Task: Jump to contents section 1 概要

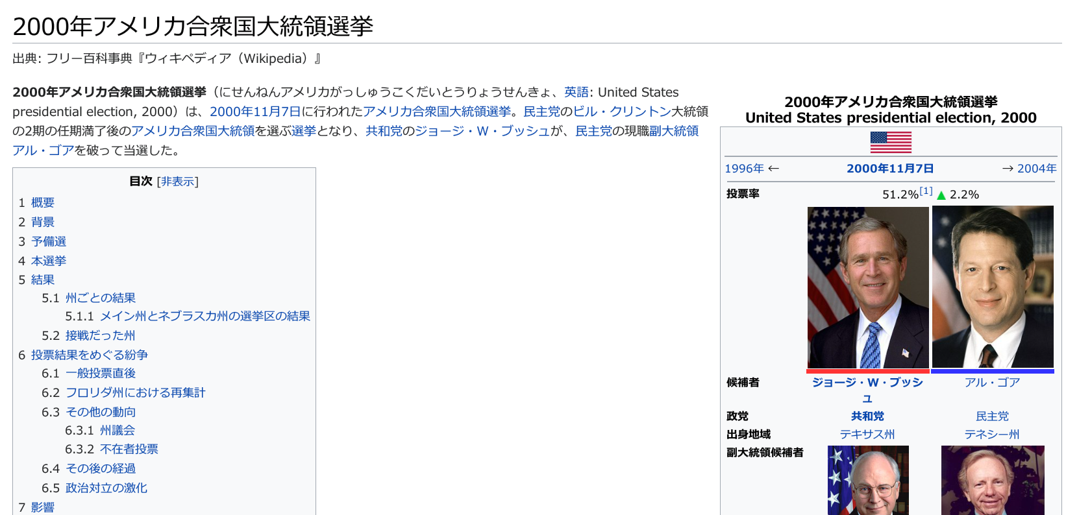Action: 36,203
